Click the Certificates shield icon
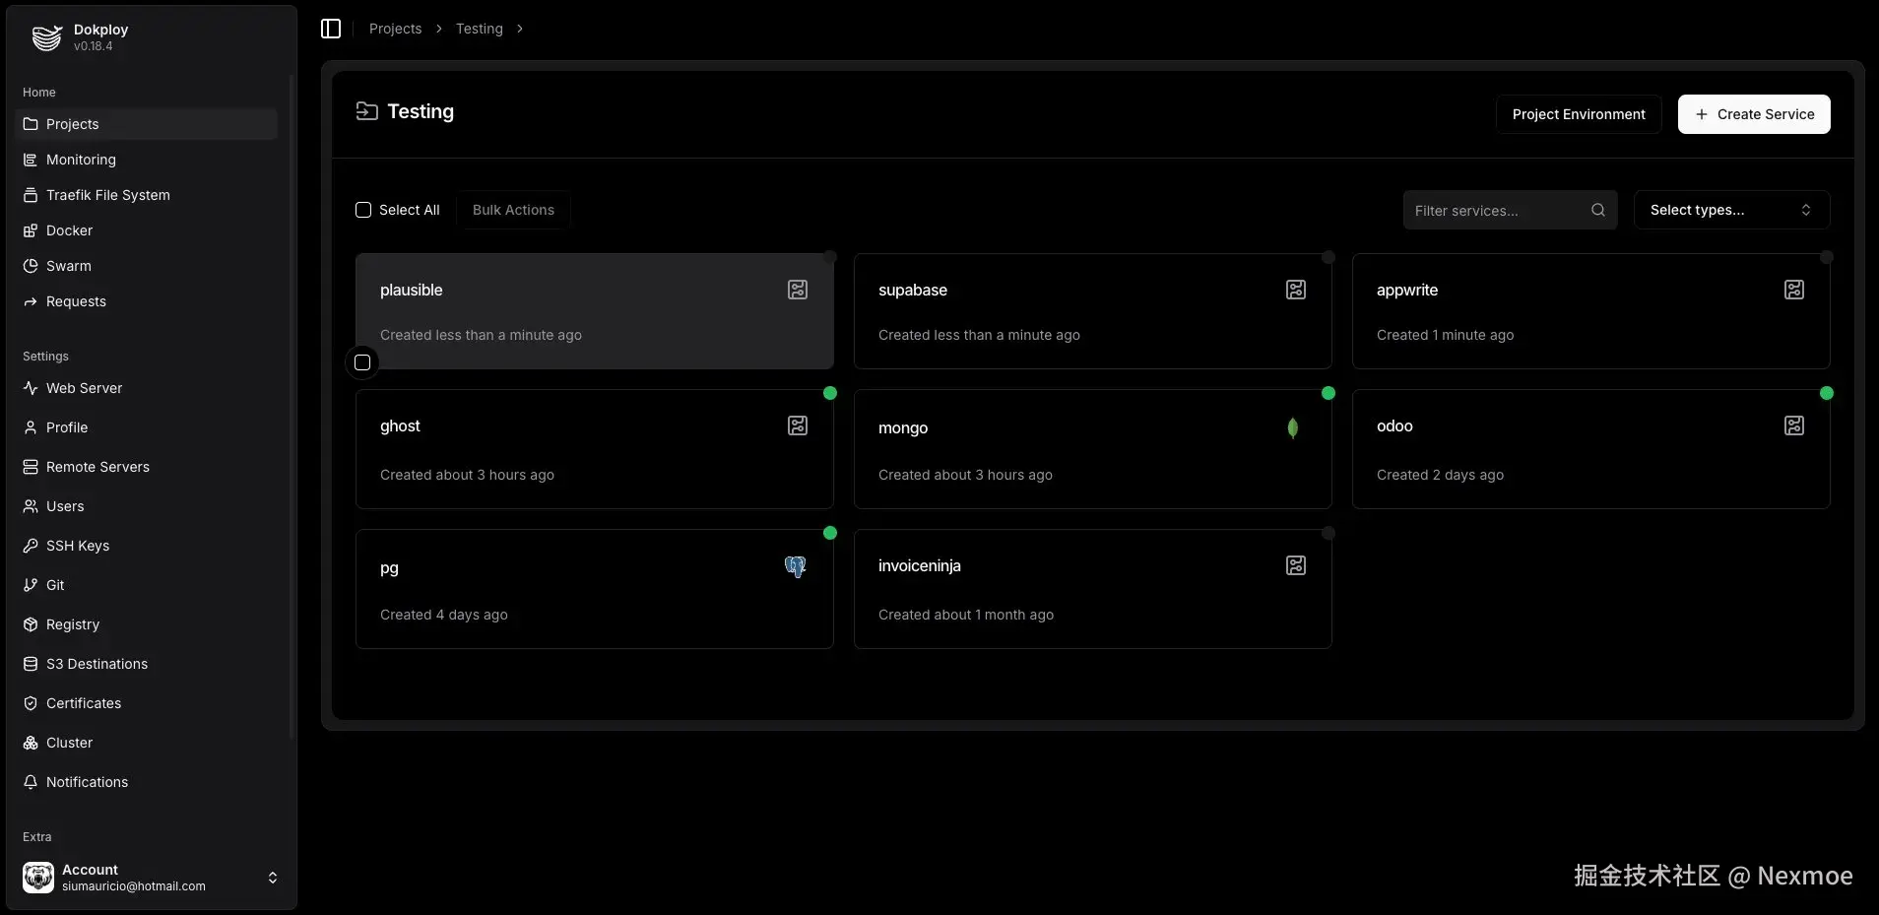The width and height of the screenshot is (1879, 915). pos(31,703)
